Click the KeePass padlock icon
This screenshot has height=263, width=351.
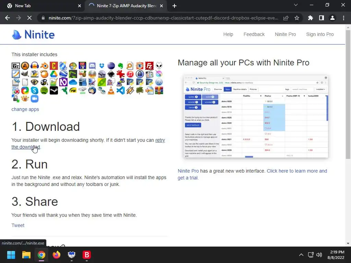(x=140, y=74)
